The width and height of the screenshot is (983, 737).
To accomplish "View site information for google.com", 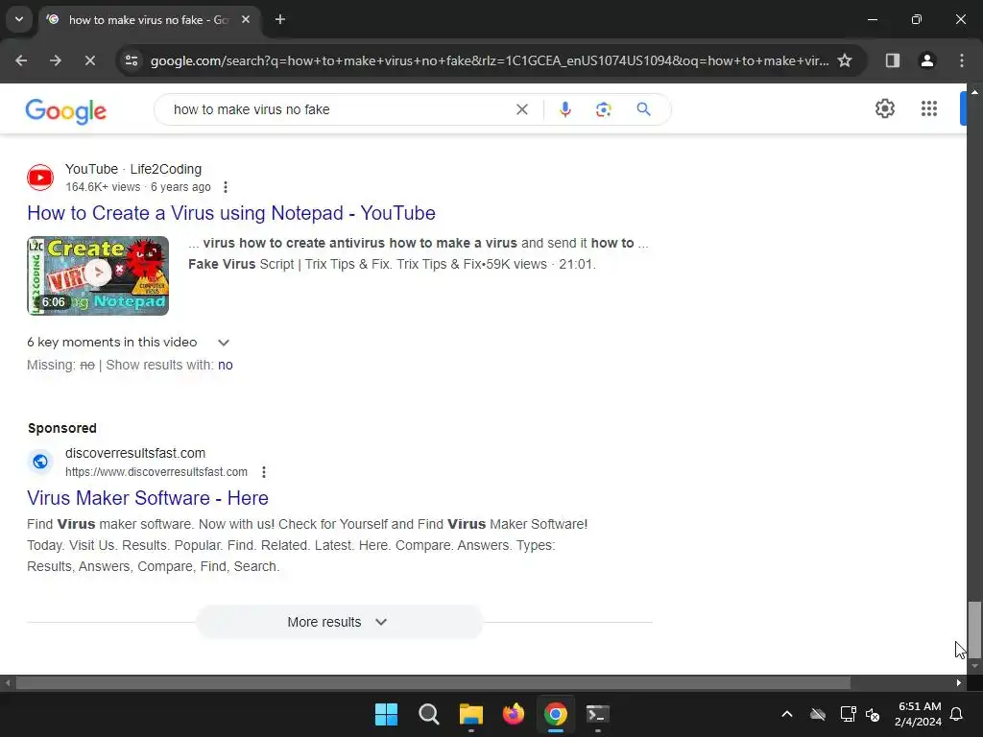I will coord(132,60).
